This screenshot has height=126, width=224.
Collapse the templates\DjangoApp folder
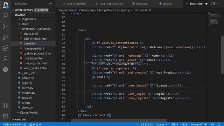click(x=36, y=29)
